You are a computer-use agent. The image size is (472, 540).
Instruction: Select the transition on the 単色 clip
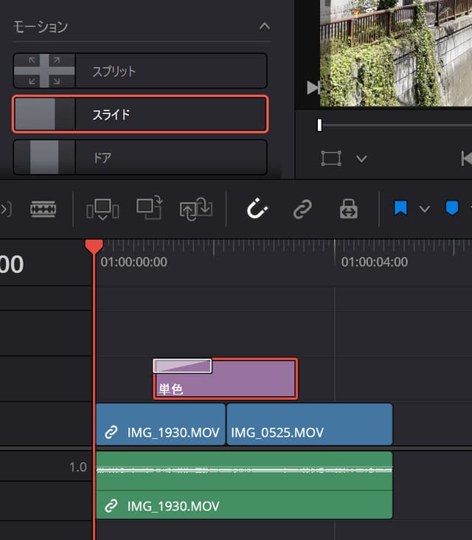(x=182, y=366)
